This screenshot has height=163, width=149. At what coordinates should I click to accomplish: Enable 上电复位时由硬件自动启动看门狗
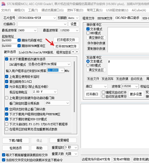tap(7, 98)
